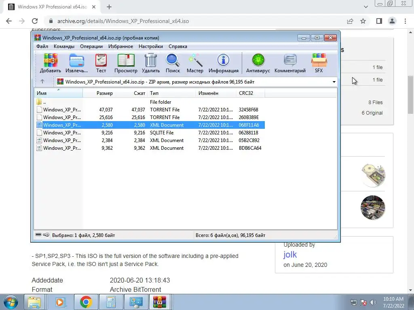Select the parent folder '..' row
Screen dimensions: 414x310
click(x=150, y=102)
